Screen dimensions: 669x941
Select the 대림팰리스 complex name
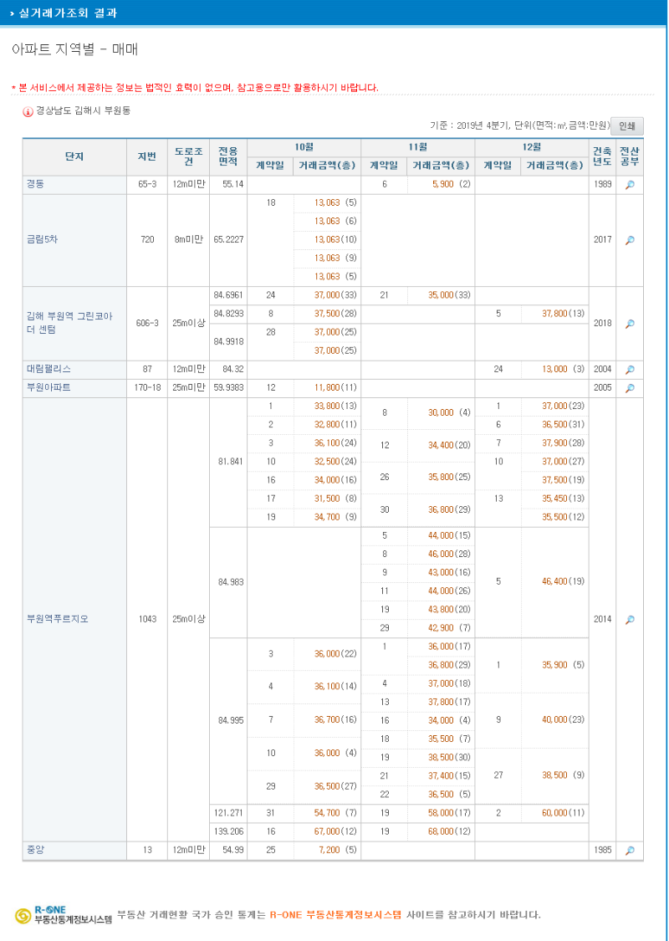(x=49, y=369)
